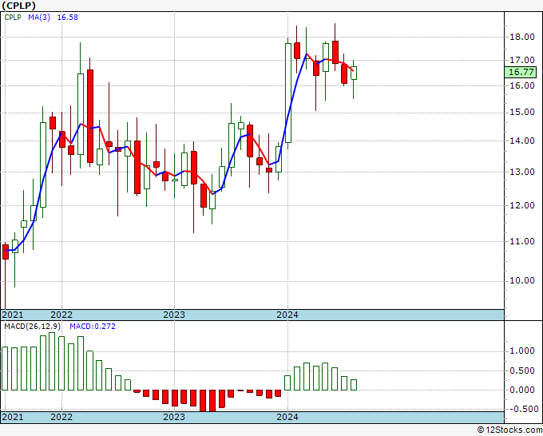The height and width of the screenshot is (436, 543).
Task: Click the last green candlestick near 16.77
Action: coord(354,73)
